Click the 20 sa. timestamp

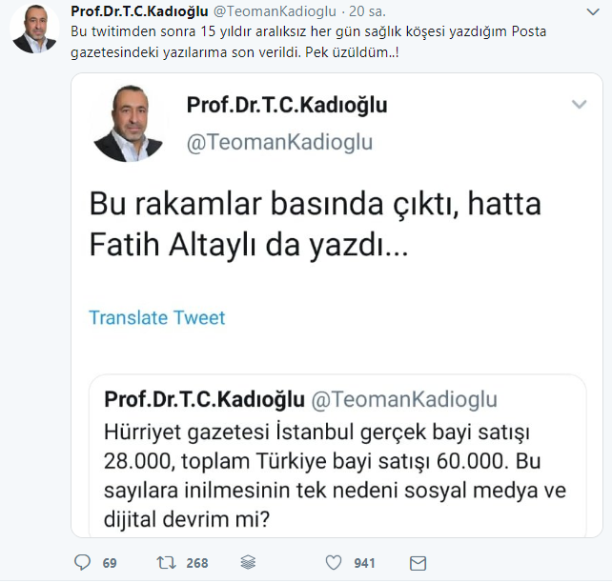click(x=367, y=11)
